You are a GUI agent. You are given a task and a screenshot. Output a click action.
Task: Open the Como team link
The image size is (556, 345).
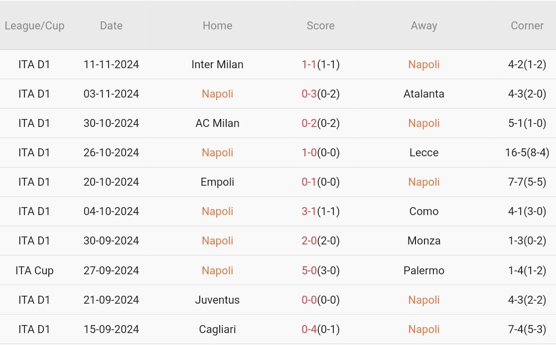(x=423, y=212)
